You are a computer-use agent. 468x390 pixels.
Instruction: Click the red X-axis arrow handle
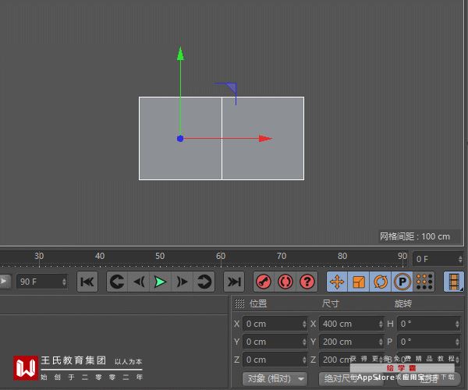click(265, 139)
